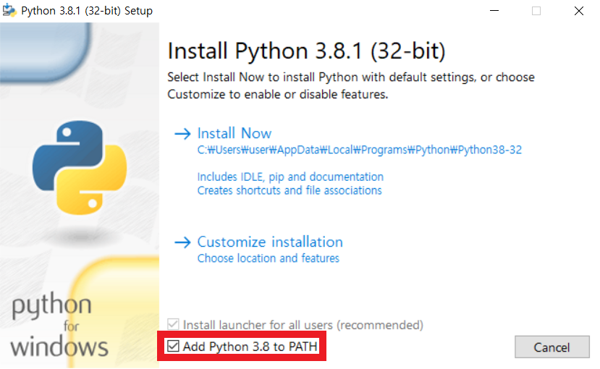Minimize the Python Setup window
Viewport: 600px width, 369px height.
[x=494, y=11]
